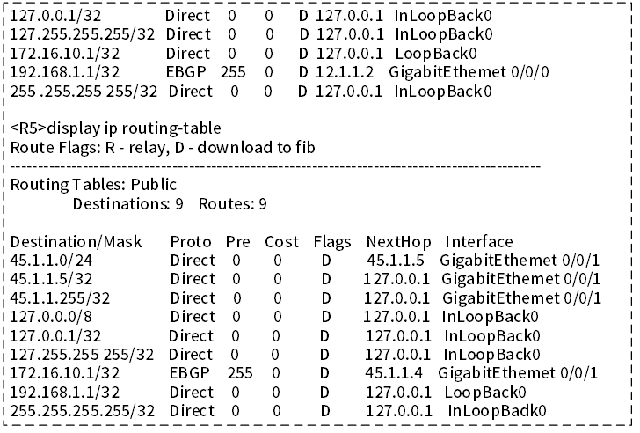The image size is (640, 433).
Task: Click the Routing Tables: Public text
Action: click(x=93, y=185)
